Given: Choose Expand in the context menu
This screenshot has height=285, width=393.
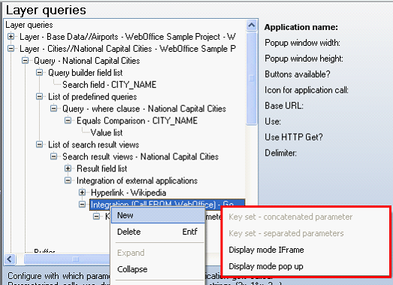Looking at the screenshot, I should coord(158,253).
